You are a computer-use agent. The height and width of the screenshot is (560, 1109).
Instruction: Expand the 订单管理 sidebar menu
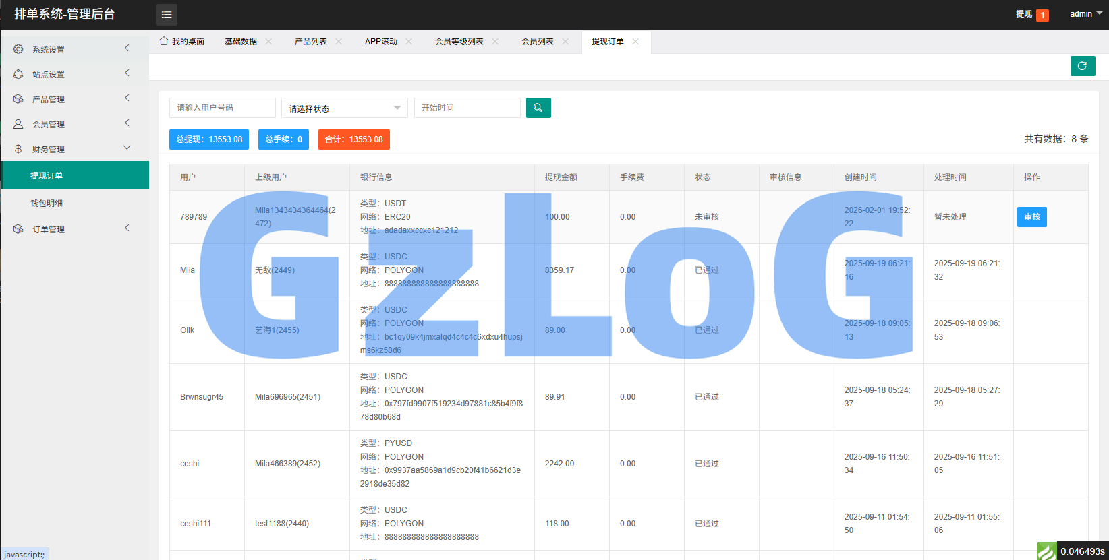point(74,229)
